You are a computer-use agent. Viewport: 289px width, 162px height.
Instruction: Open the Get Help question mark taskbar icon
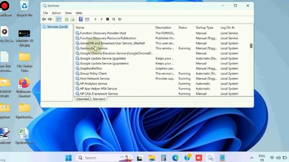pyautogui.click(x=187, y=157)
